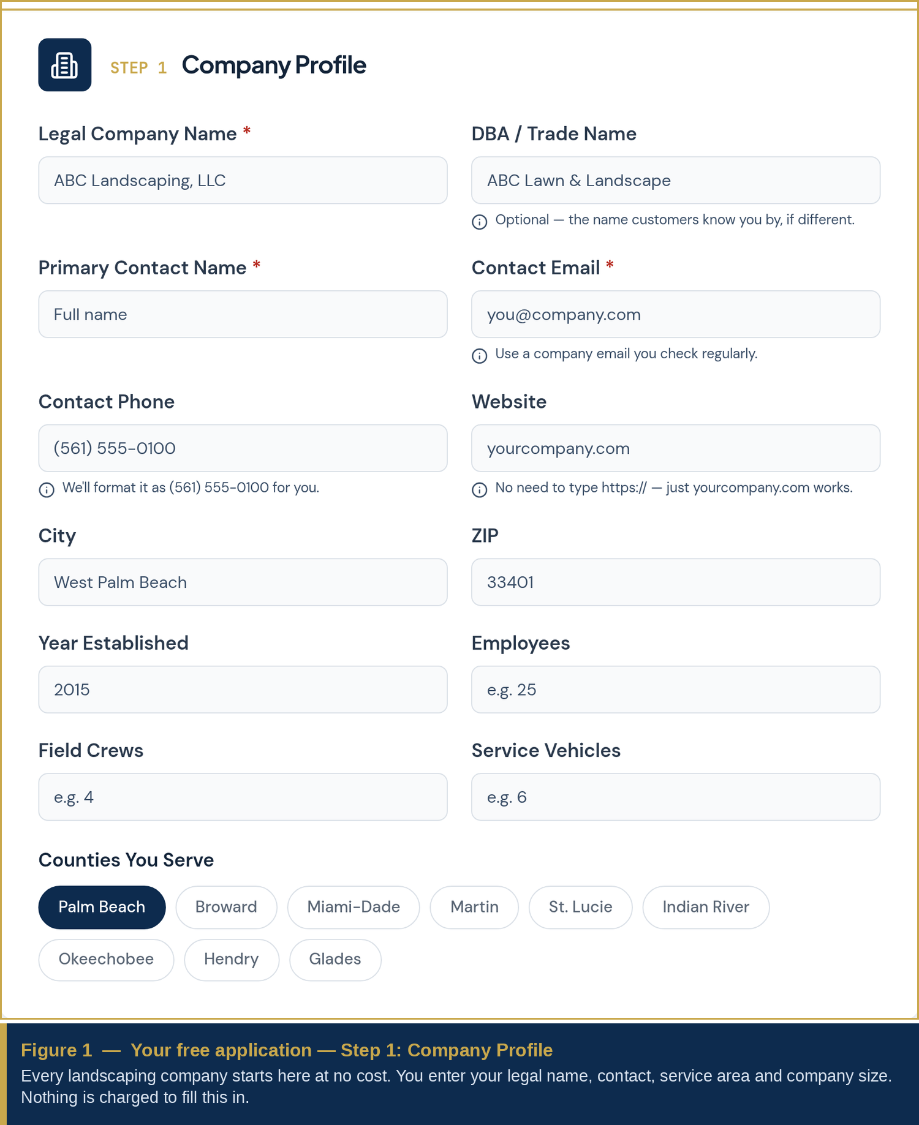Select the City input field

coord(243,582)
